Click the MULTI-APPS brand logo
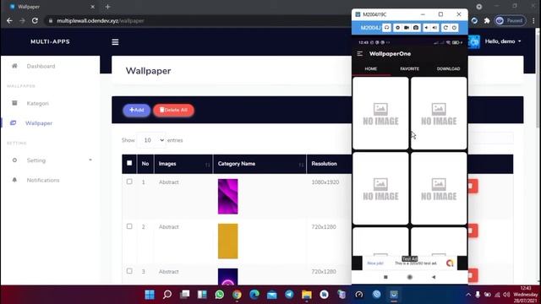 click(x=50, y=41)
